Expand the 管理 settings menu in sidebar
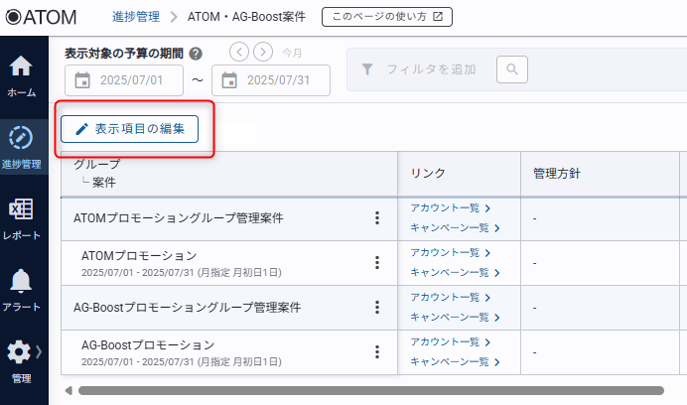The width and height of the screenshot is (687, 405). coord(22,357)
